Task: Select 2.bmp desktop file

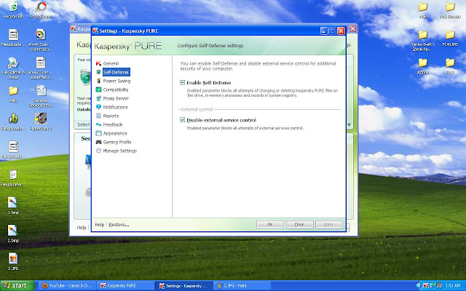Action: [13, 234]
